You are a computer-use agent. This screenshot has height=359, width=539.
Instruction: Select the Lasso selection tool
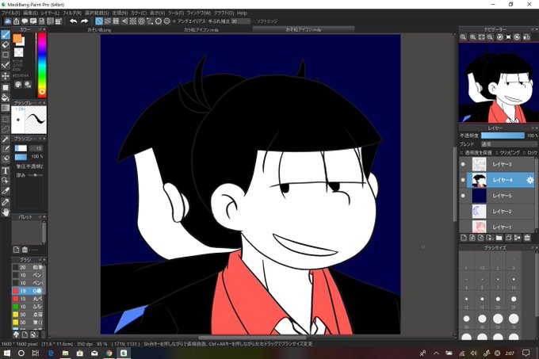click(x=6, y=129)
